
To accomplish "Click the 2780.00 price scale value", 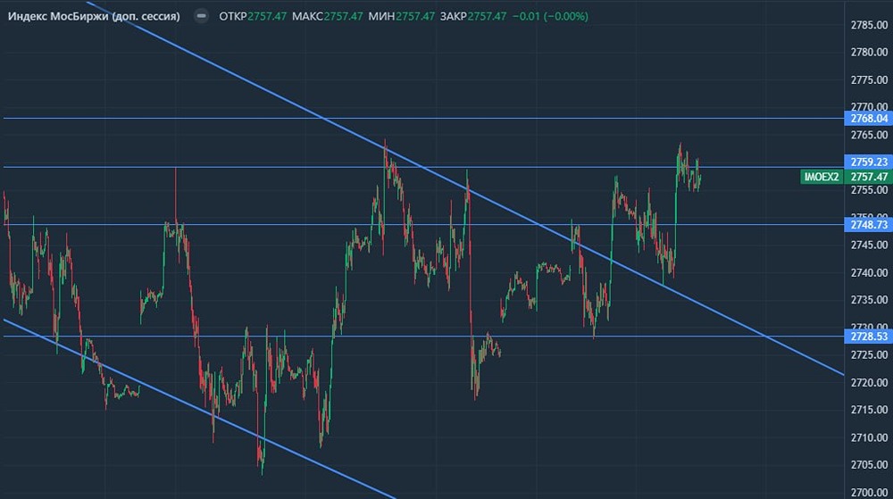I will [x=869, y=53].
